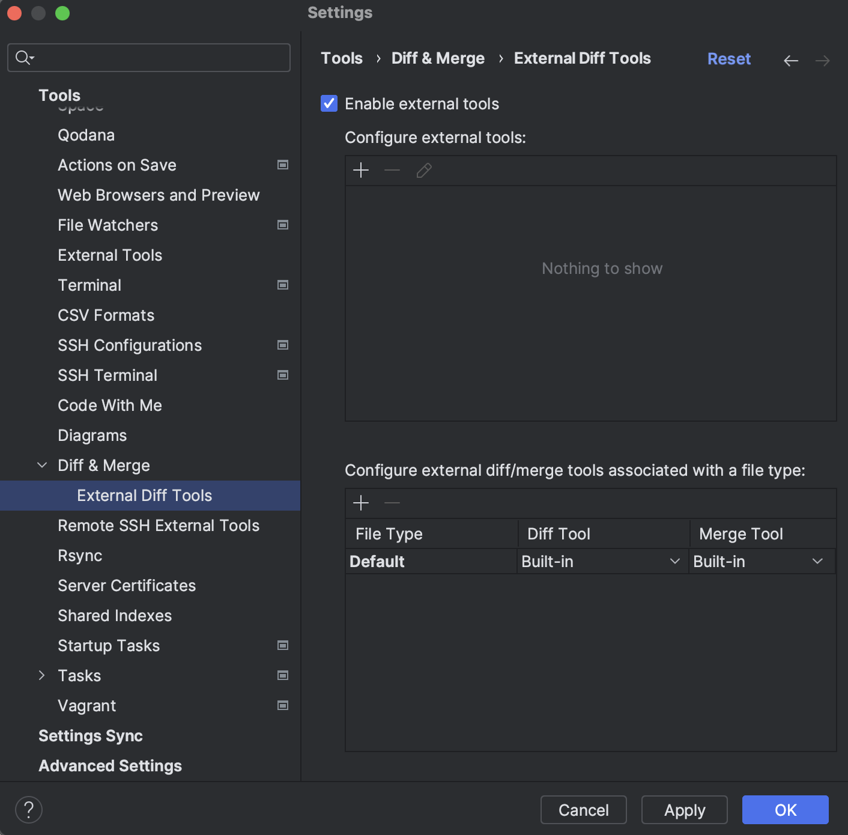Reset the External Diff Tools settings
Viewport: 848px width, 835px height.
pos(728,58)
